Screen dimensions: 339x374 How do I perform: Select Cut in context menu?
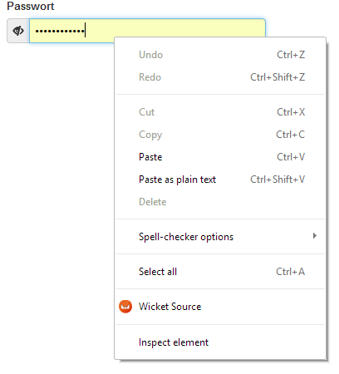[x=220, y=112]
